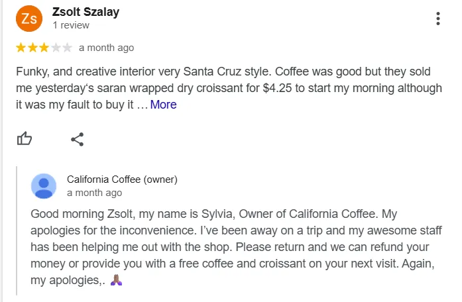462x302 pixels.
Task: Expand the full review with More
Action: click(163, 105)
